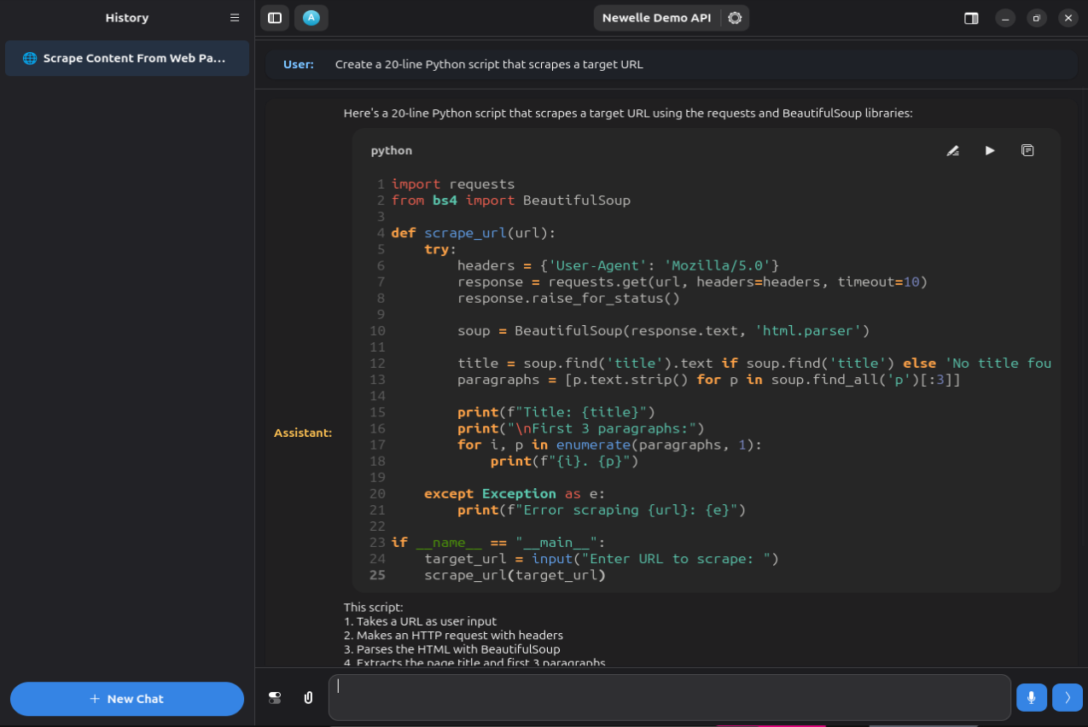Click the 'import requests' code line
Image resolution: width=1088 pixels, height=727 pixels.
coord(453,184)
